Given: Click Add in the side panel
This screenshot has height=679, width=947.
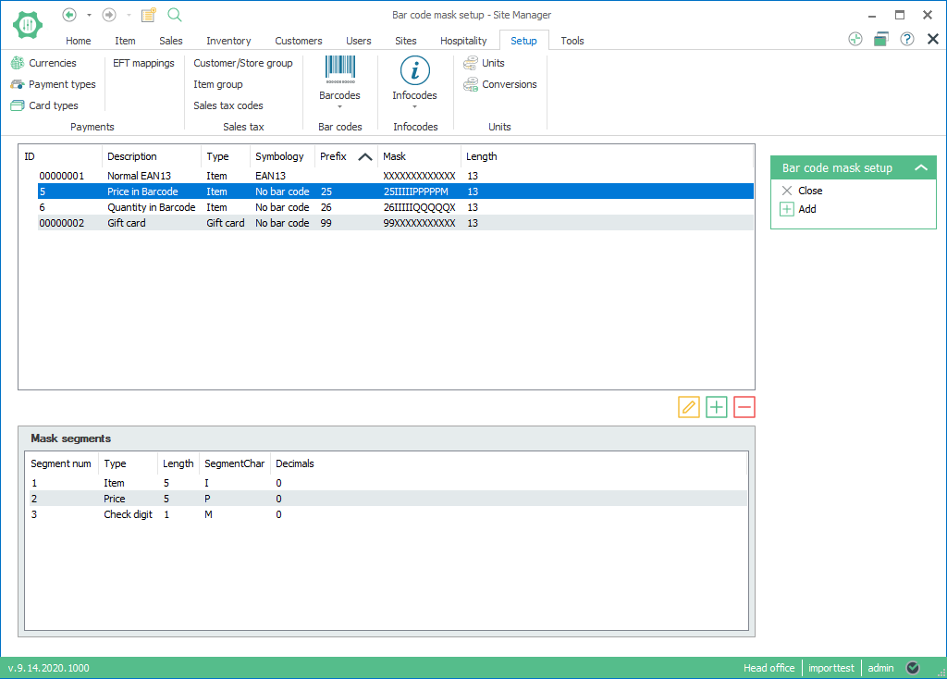Looking at the screenshot, I should tap(806, 209).
